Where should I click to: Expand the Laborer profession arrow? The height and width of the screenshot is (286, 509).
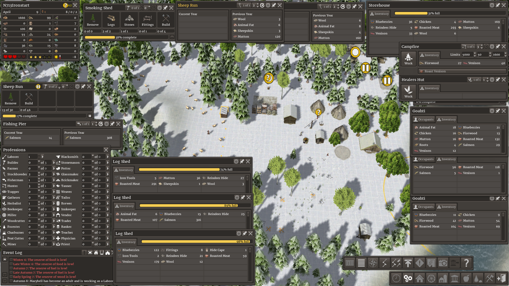point(42,157)
